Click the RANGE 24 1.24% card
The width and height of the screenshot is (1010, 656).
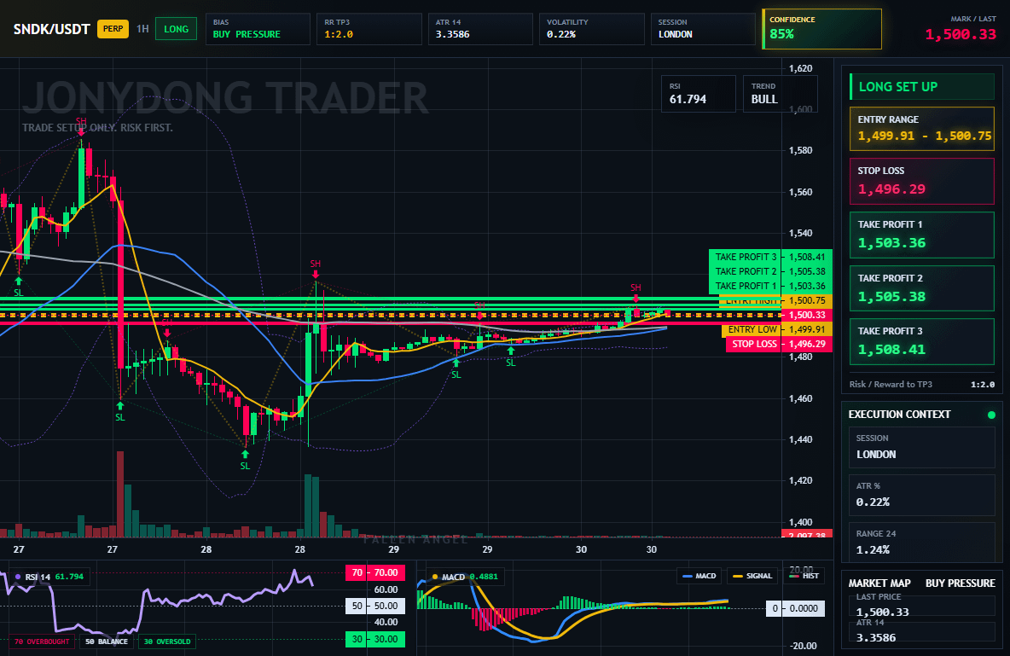[922, 542]
